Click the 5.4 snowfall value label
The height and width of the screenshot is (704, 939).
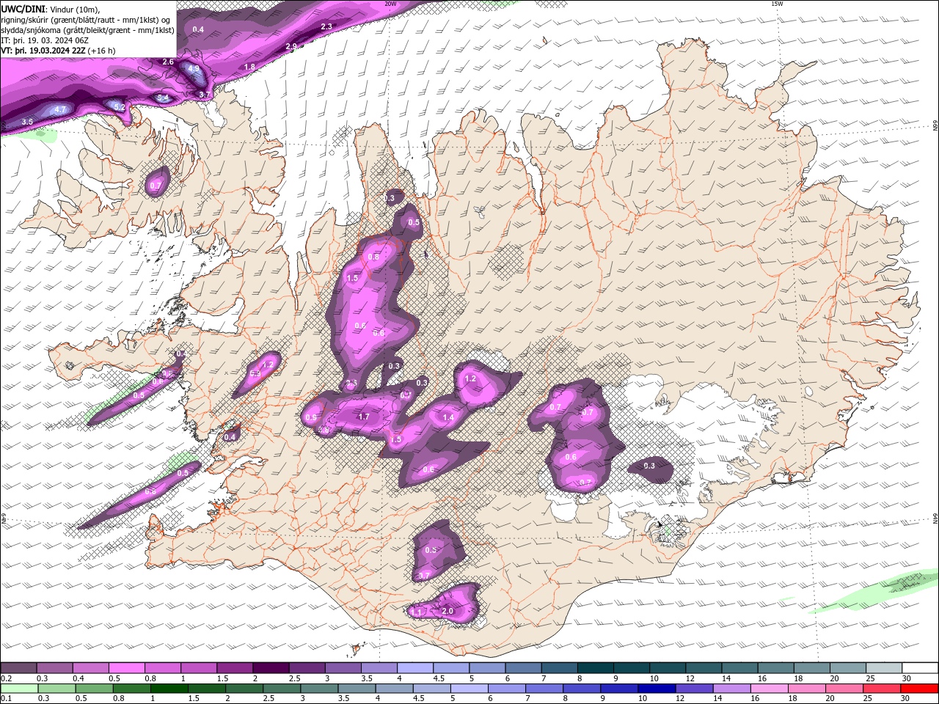[164, 98]
